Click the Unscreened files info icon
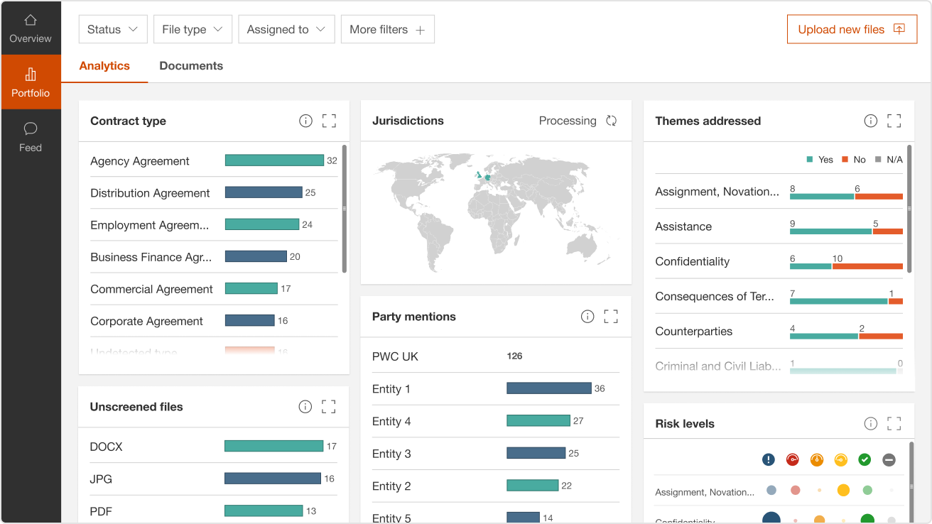Image resolution: width=932 pixels, height=524 pixels. [x=305, y=407]
